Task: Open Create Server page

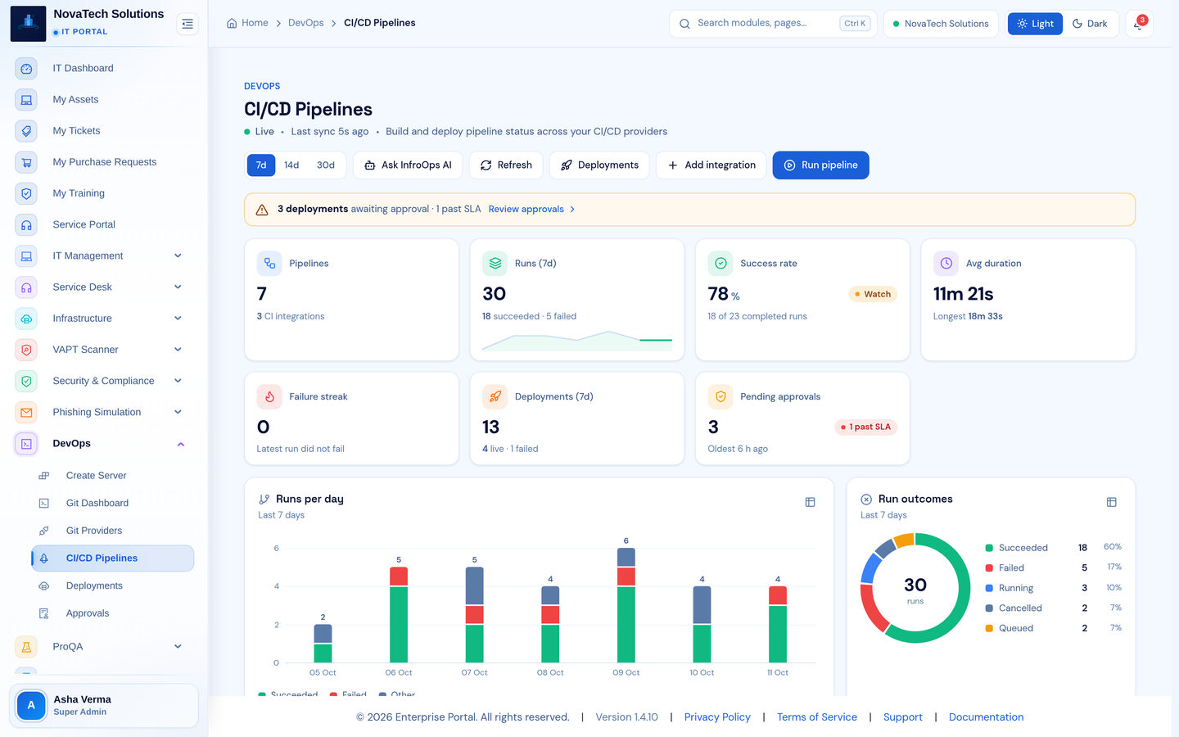Action: tap(113, 476)
